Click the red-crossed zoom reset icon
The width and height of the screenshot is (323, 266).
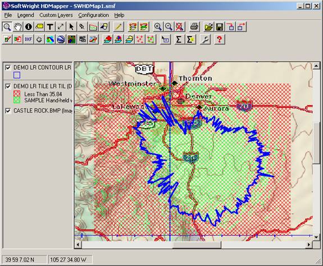179,27
